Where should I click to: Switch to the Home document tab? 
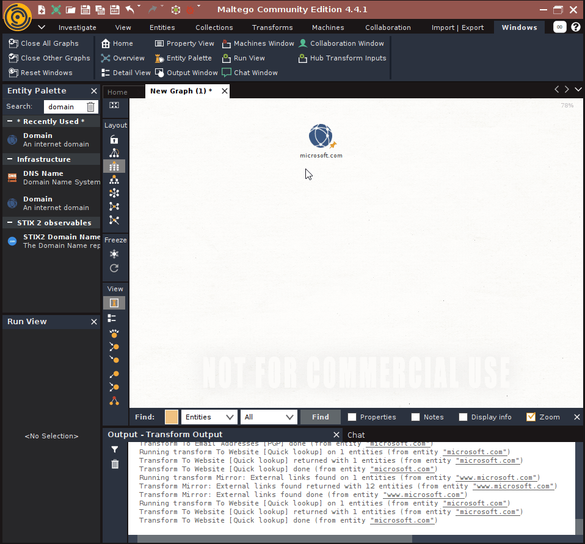click(117, 92)
